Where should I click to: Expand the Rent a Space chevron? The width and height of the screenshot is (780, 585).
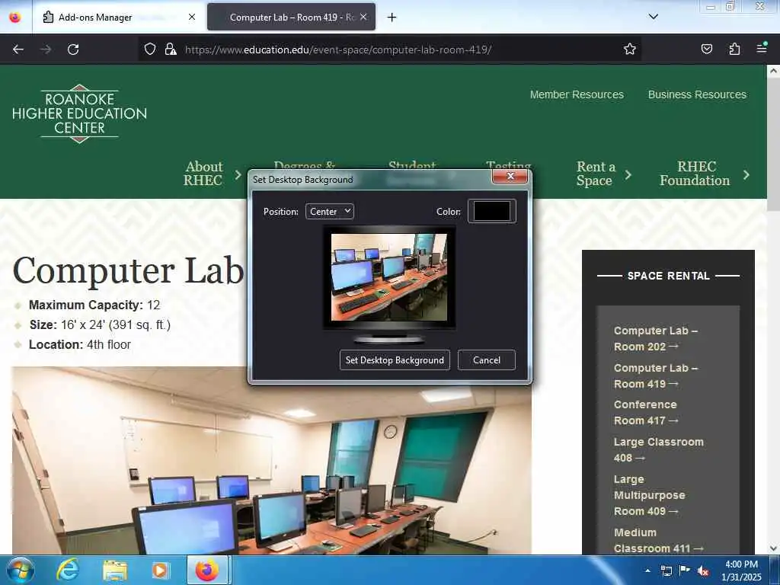(x=628, y=174)
